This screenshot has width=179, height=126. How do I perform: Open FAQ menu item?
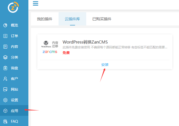click(14, 121)
